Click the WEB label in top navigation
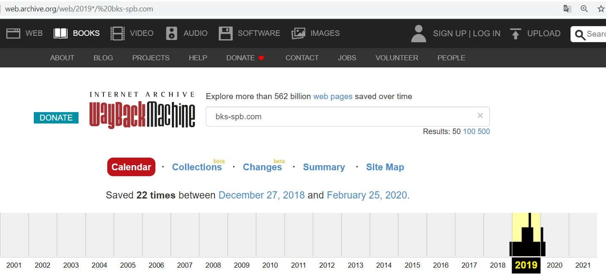 click(34, 33)
